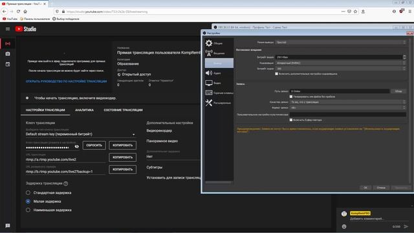
Task: Select the Webcam camera icon in Studio sidebar
Action: coord(8,54)
